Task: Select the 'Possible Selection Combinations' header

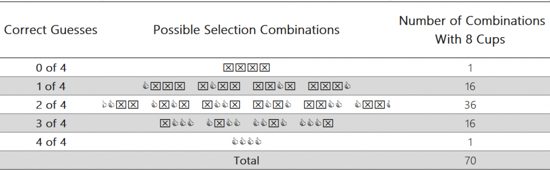Action: click(246, 30)
